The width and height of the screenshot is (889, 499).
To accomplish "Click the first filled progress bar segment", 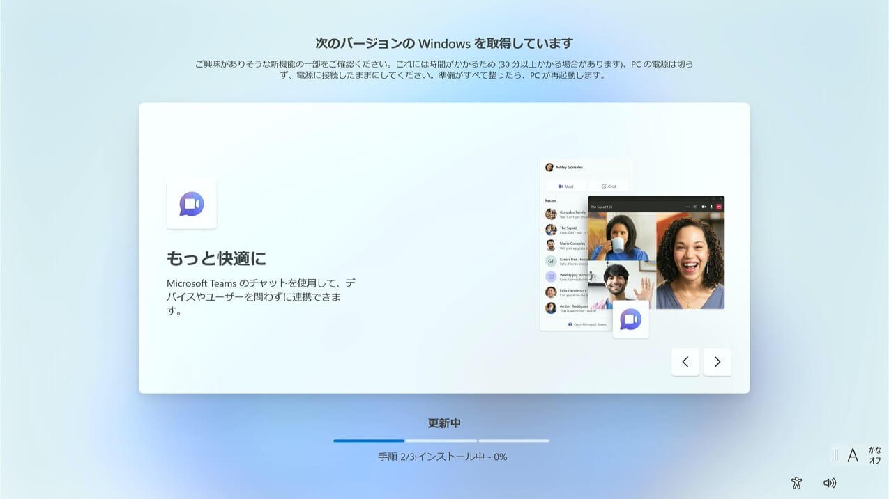I will [369, 441].
